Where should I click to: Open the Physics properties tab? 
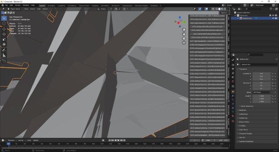tap(233, 104)
